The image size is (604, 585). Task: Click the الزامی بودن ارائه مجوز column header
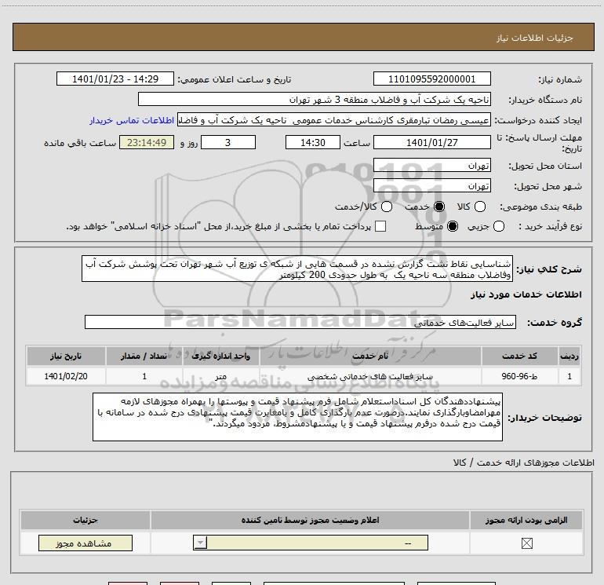click(x=526, y=520)
